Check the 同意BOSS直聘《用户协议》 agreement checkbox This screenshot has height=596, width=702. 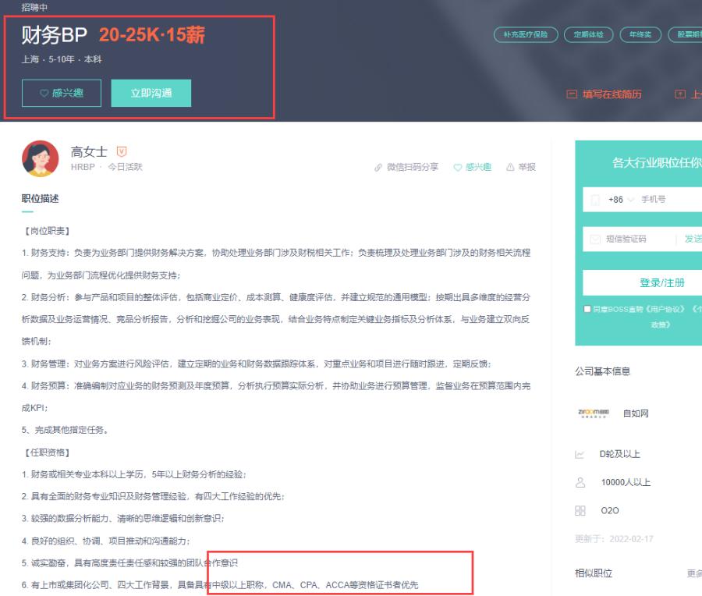pyautogui.click(x=587, y=309)
